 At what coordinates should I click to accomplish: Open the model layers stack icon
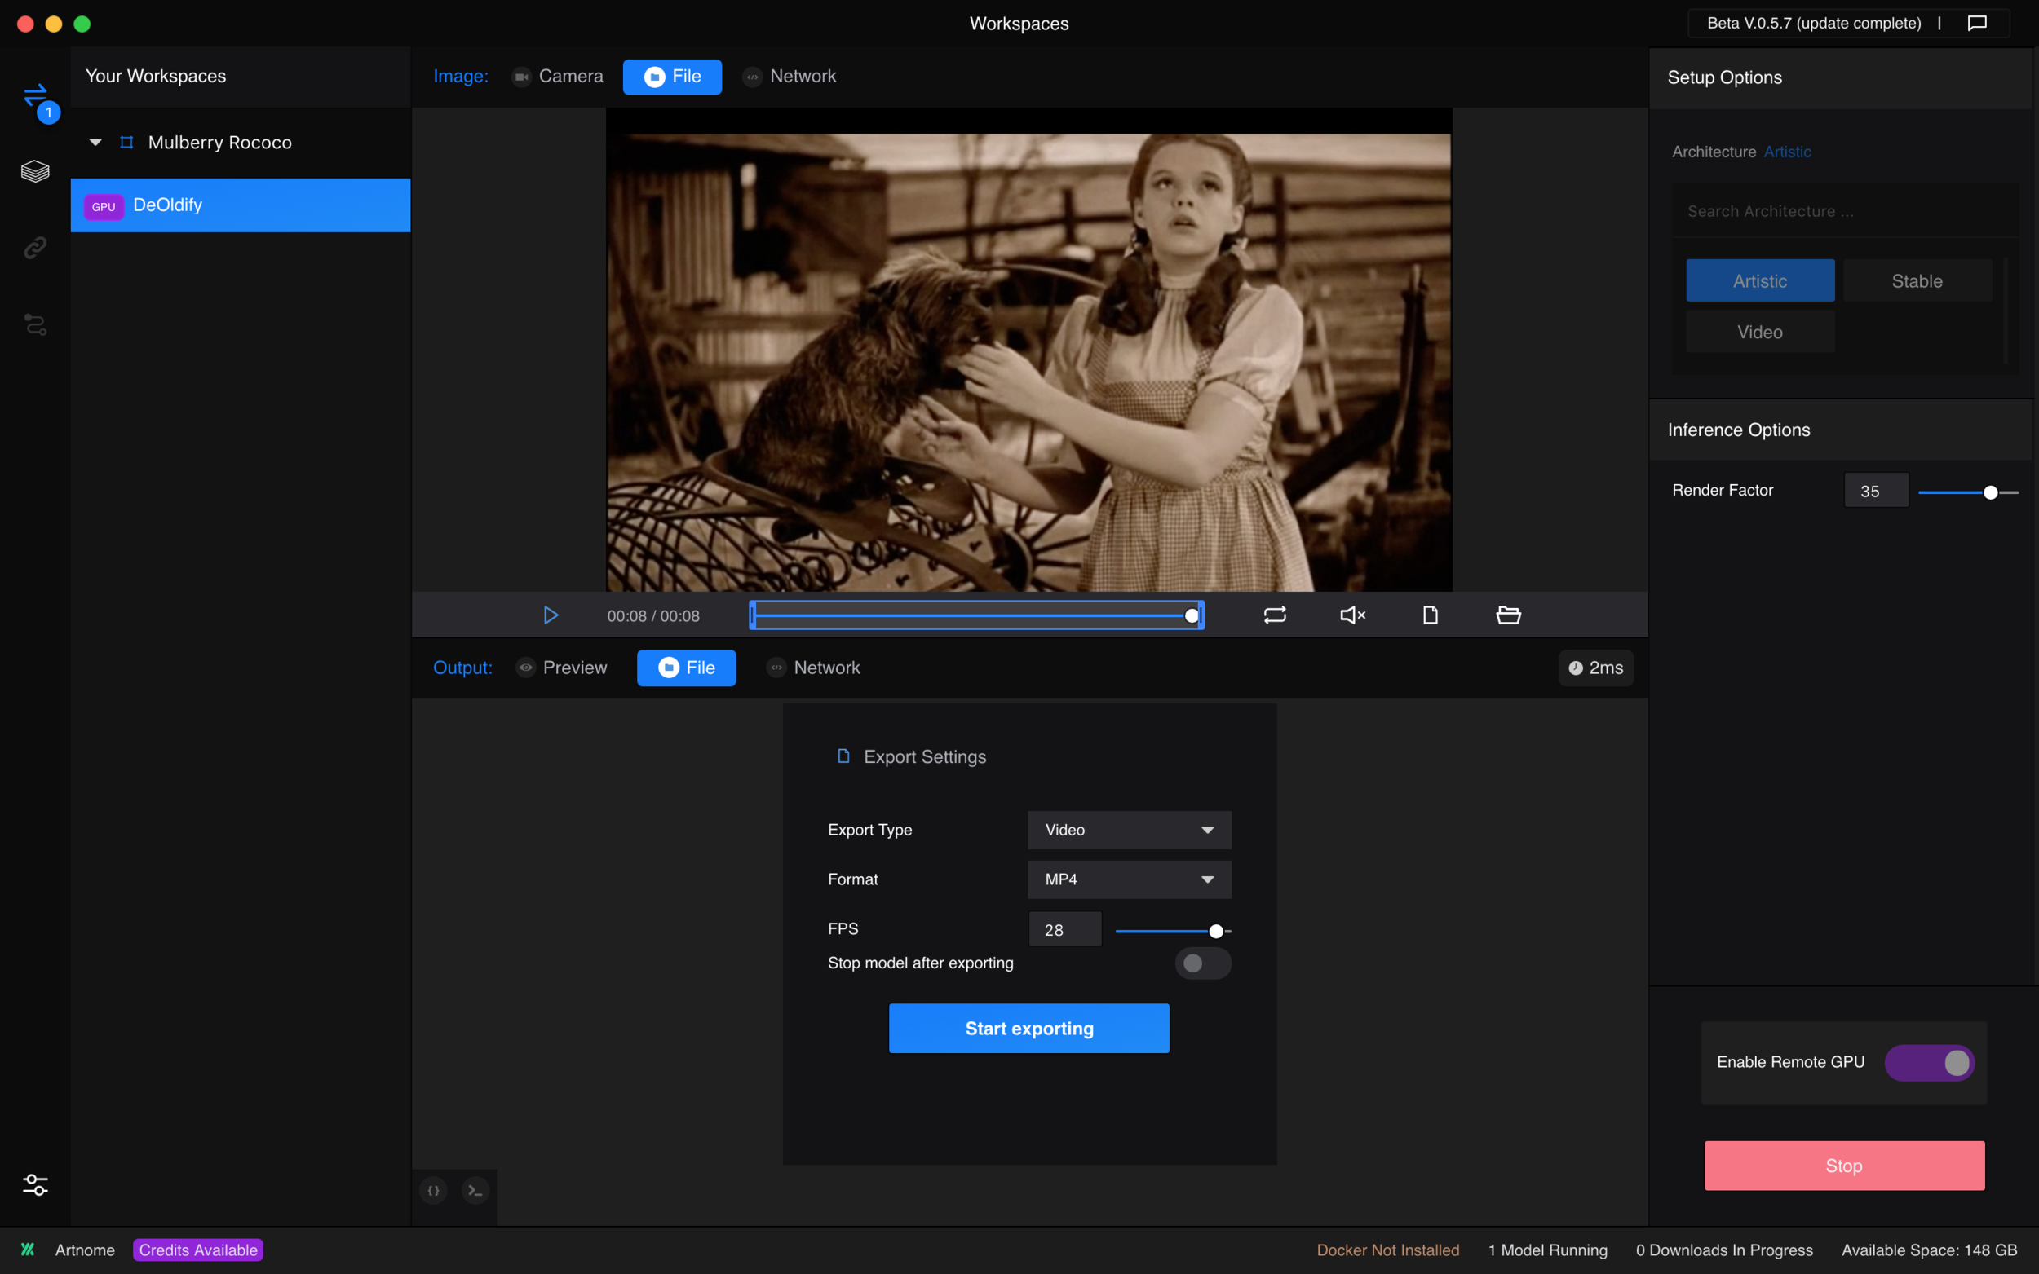point(35,171)
